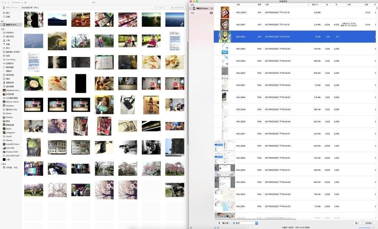Open the Dropbox album icon in Photos sidebar
This screenshot has height=229, width=378.
coord(4,106)
